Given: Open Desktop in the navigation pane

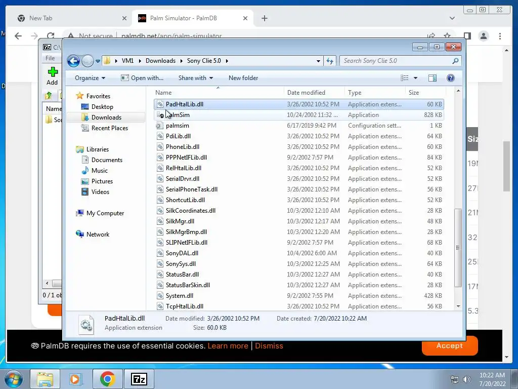Looking at the screenshot, I should pos(102,107).
